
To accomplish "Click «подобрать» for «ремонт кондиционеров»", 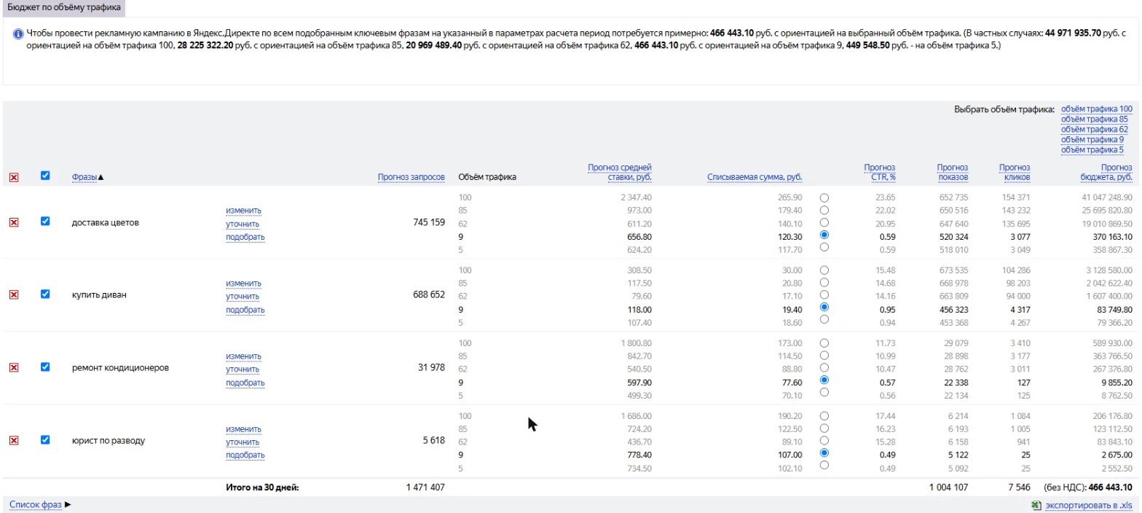I will click(245, 383).
